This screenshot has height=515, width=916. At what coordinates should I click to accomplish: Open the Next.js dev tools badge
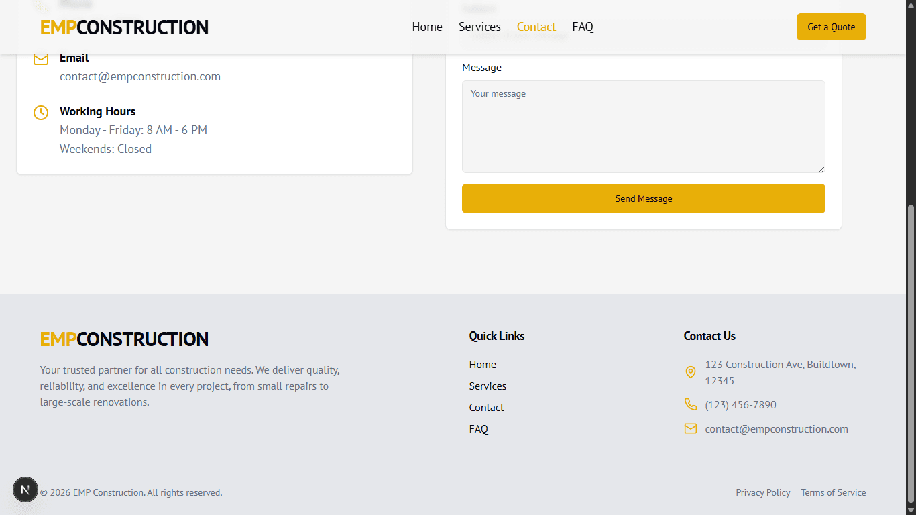(x=25, y=490)
